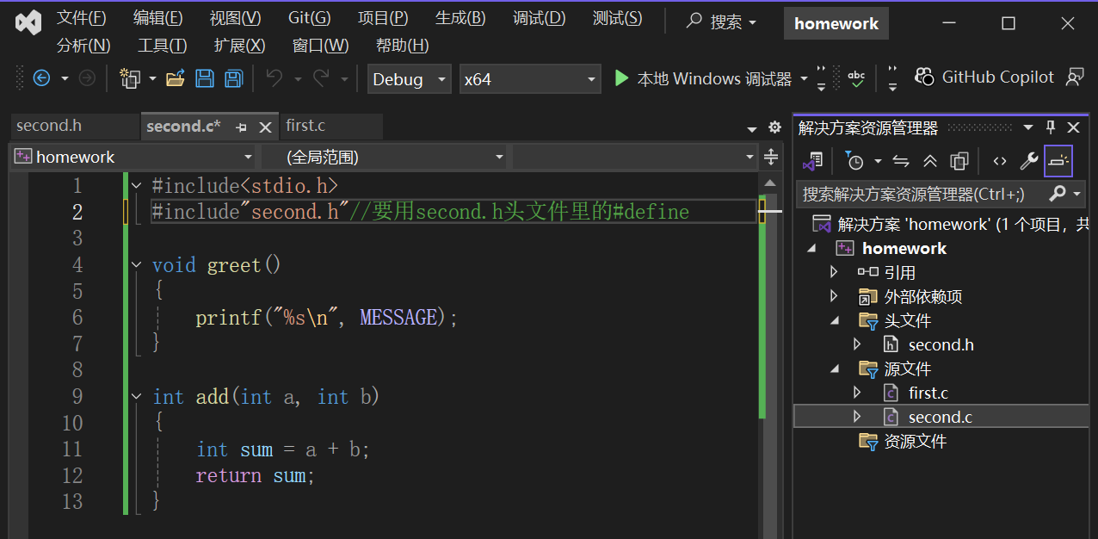Image resolution: width=1098 pixels, height=539 pixels.
Task: Click the new project toolbar icon
Action: [130, 78]
